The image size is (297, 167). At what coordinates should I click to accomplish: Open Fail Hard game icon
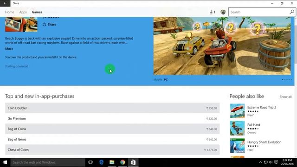(237, 128)
